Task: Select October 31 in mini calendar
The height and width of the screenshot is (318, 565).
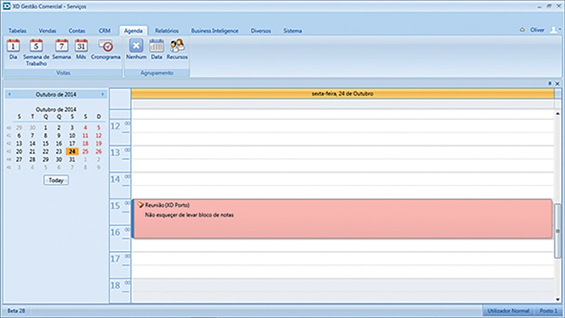Action: coord(72,160)
